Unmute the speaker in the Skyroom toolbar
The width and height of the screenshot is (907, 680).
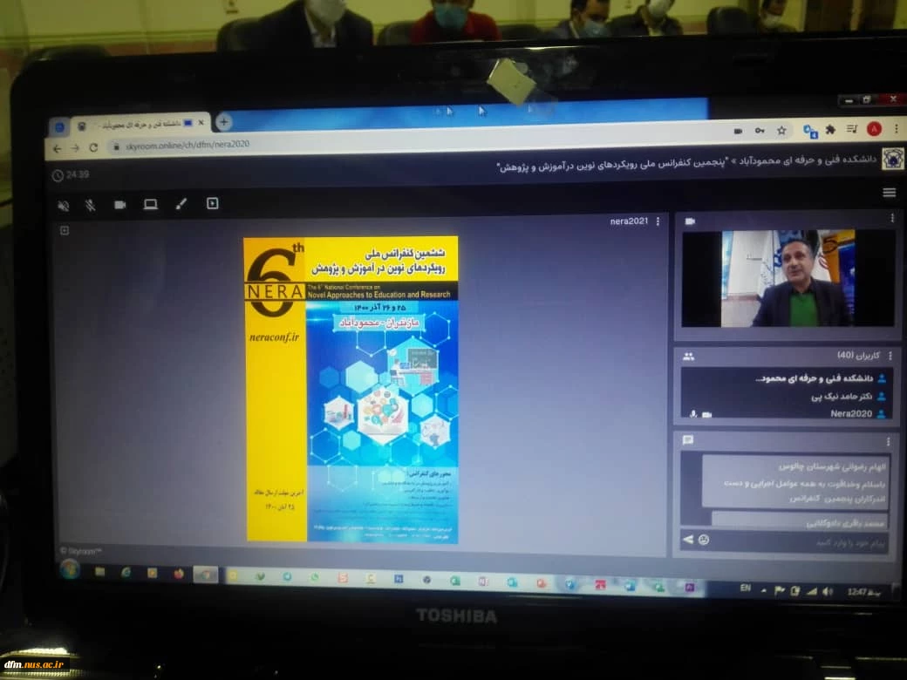[x=63, y=205]
